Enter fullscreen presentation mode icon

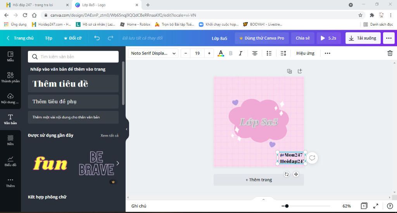[376, 206]
